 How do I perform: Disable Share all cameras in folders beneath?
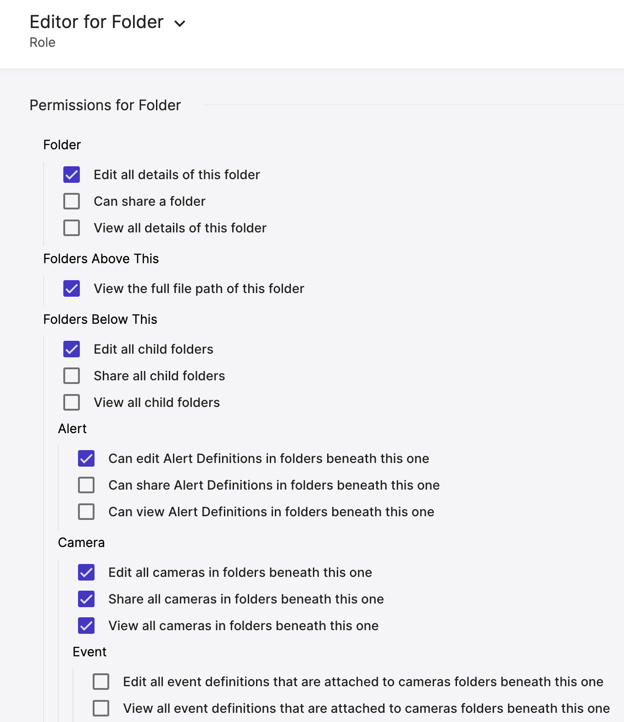point(86,599)
